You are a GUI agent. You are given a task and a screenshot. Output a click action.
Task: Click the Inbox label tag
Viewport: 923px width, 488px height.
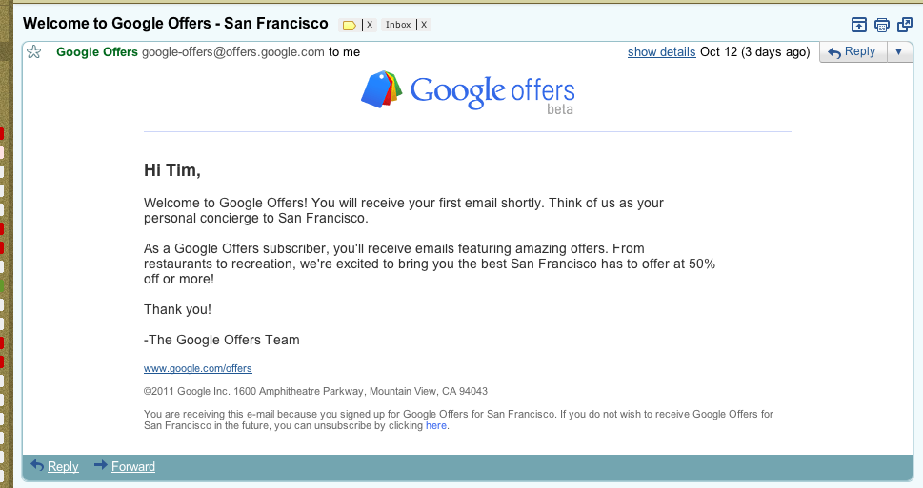[398, 25]
